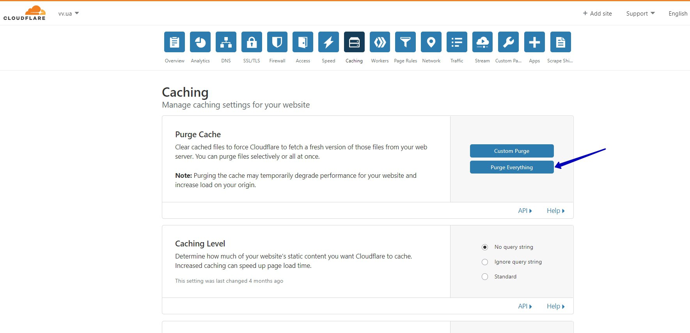Open the Stream cloud icon
This screenshot has height=333, width=690.
(482, 42)
